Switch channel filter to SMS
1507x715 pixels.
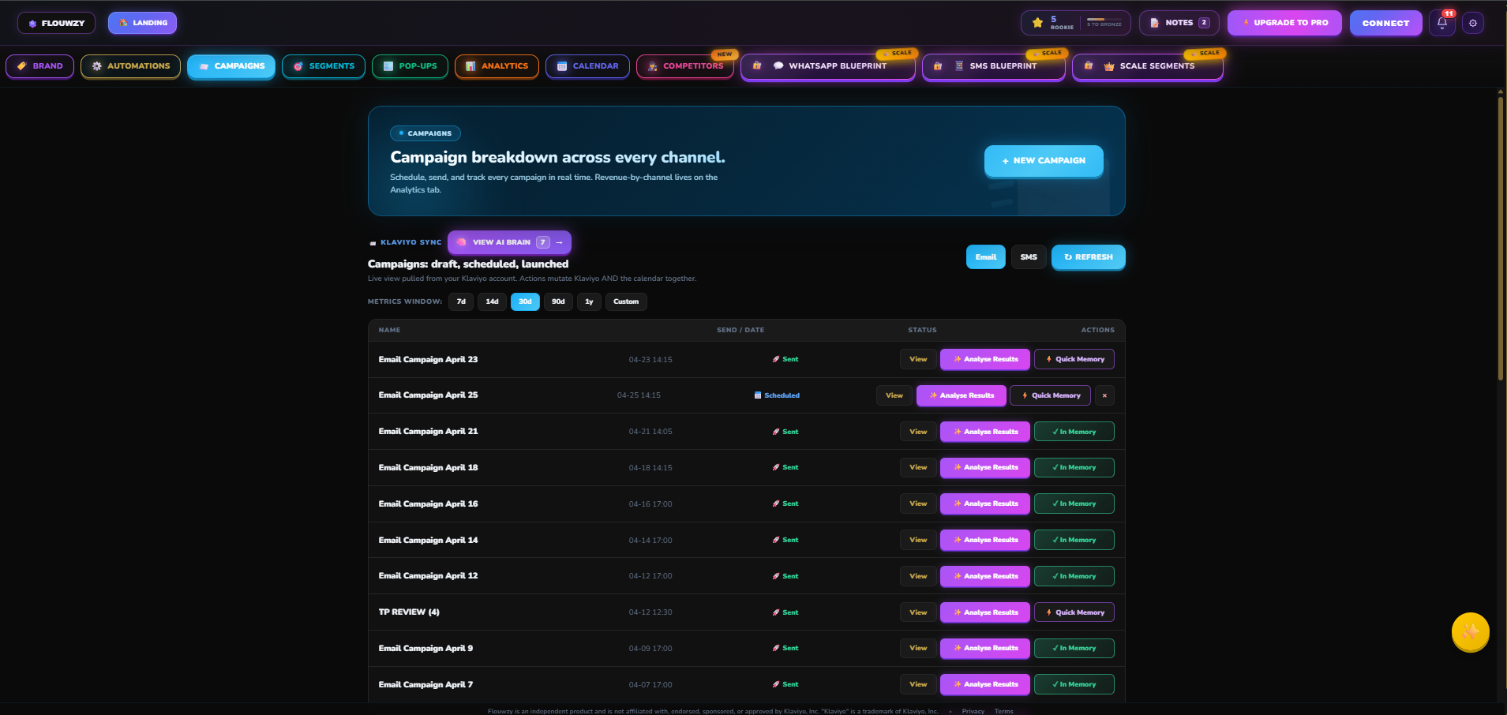click(x=1029, y=256)
